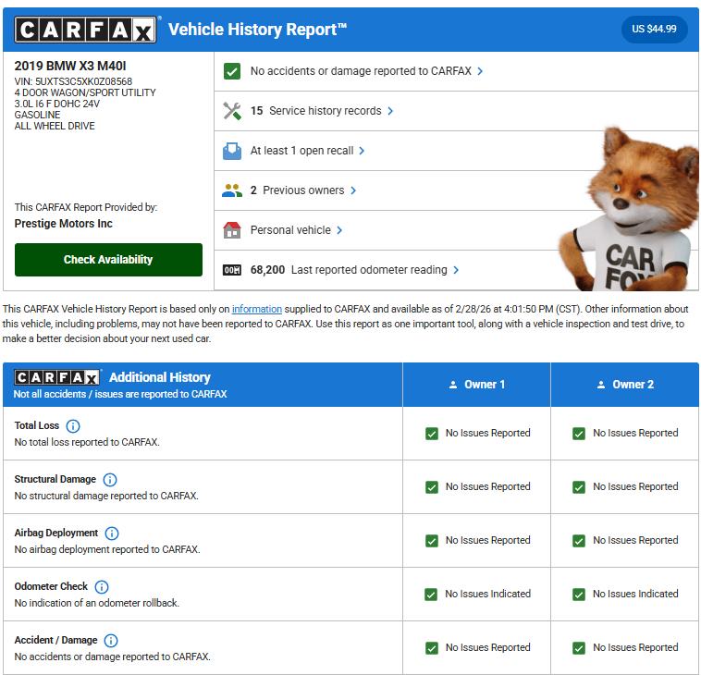Click the open recall car icon
Viewport: 701px width, 675px height.
click(x=232, y=151)
